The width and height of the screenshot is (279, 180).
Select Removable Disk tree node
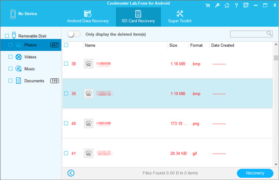click(32, 36)
